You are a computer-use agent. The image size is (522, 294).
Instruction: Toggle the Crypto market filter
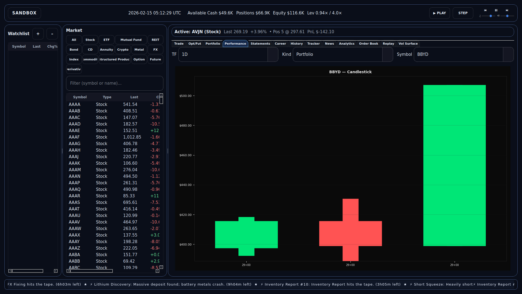[x=123, y=50]
